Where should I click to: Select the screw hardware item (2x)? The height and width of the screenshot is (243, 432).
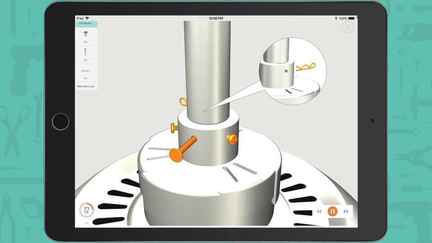point(85,36)
